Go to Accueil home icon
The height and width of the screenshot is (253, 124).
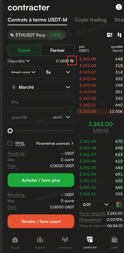click(x=15, y=240)
